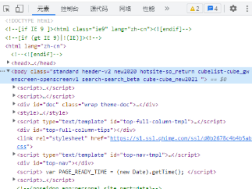The width and height of the screenshot is (252, 189).
Task: Expand the top-full-column-tmpl script node
Action: (x=14, y=121)
